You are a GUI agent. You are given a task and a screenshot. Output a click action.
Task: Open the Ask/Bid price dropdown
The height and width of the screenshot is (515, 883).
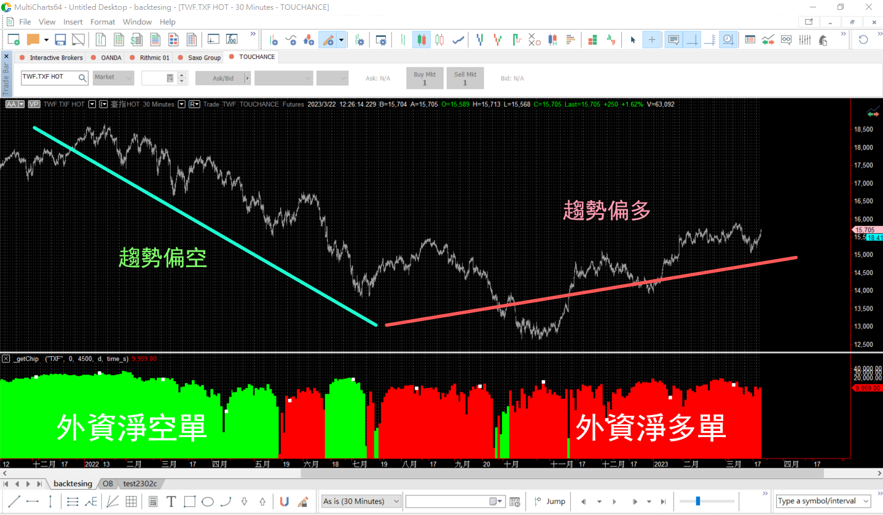click(x=223, y=78)
